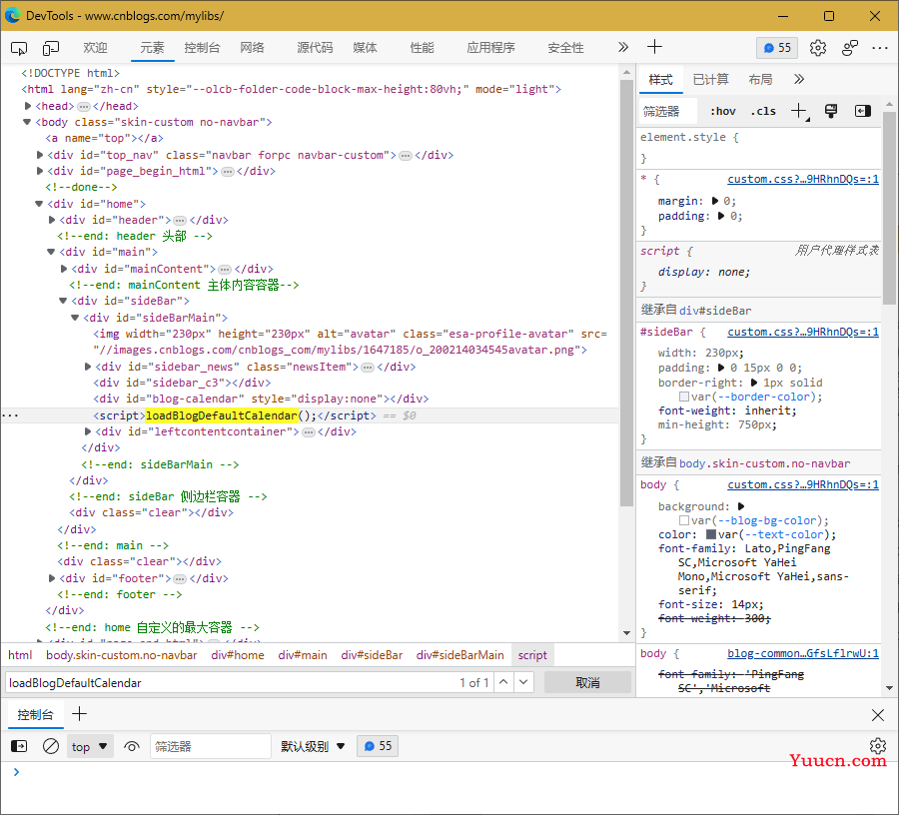Image resolution: width=899 pixels, height=815 pixels.
Task: Open blog-common stylesheet link
Action: tap(803, 653)
